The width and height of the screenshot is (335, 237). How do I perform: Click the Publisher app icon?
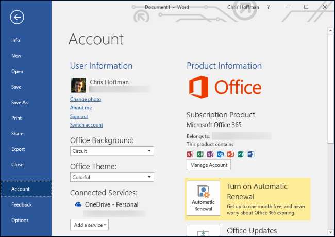coord(241,154)
